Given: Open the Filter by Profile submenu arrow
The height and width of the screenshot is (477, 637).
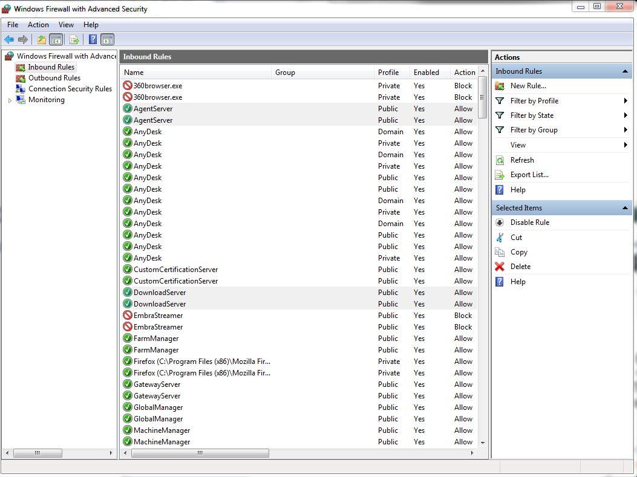Looking at the screenshot, I should [x=626, y=101].
